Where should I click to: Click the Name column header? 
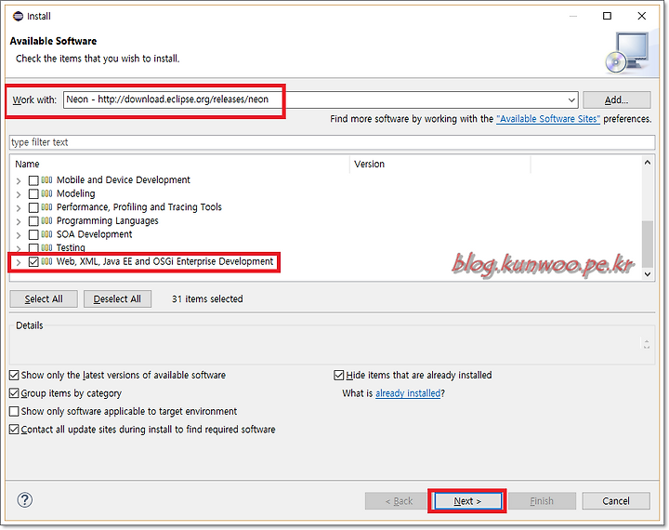[181, 164]
